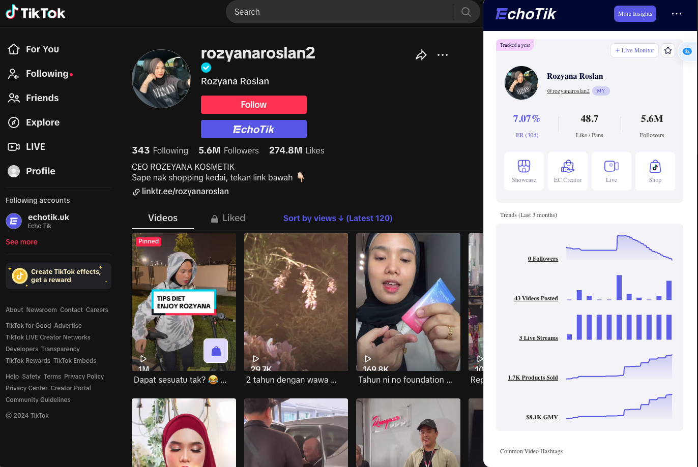Viewport: 698px width, 467px height.
Task: Click the EchoTik panel logo
Action: (526, 14)
